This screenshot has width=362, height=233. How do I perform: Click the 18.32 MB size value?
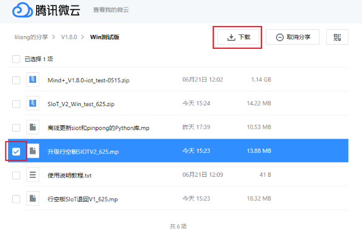(x=259, y=199)
